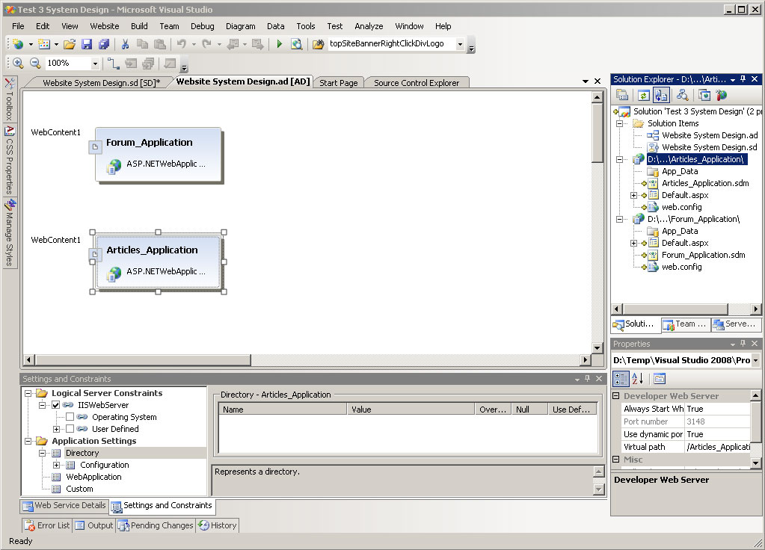Collapse the Articles_Application project node
The width and height of the screenshot is (765, 550).
620,159
